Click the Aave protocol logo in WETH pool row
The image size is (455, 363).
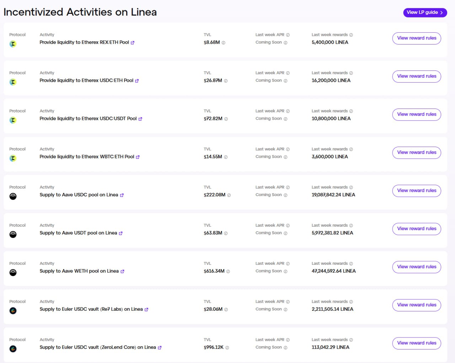tap(13, 273)
